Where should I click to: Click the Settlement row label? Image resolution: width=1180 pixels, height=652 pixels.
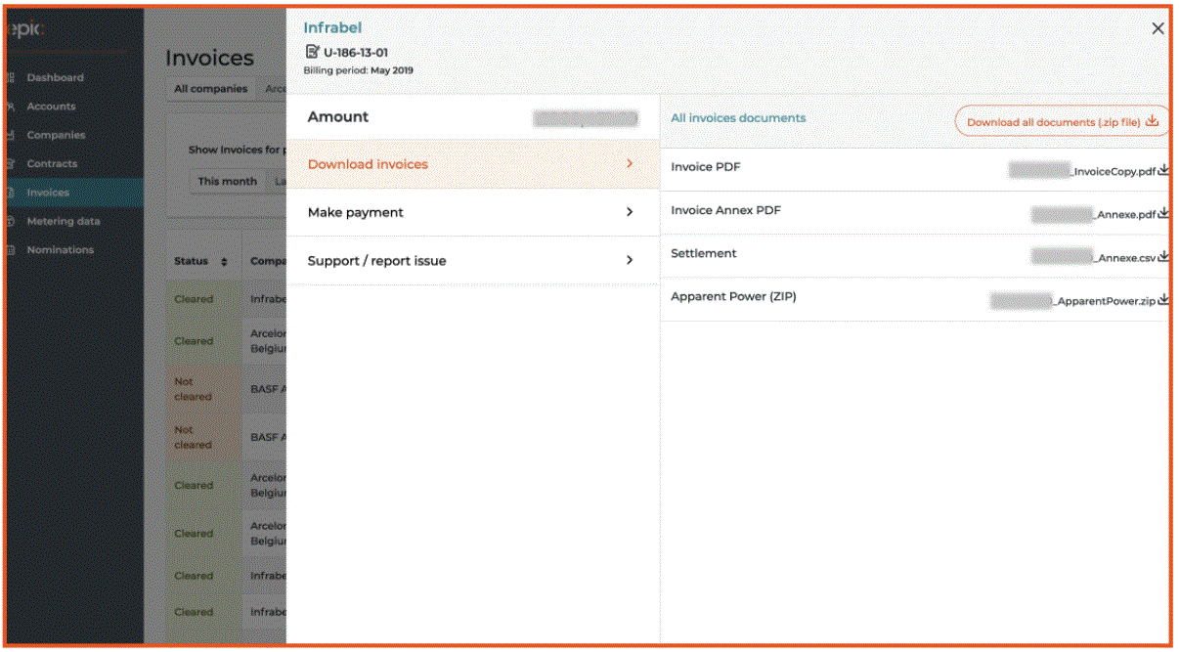tap(703, 253)
